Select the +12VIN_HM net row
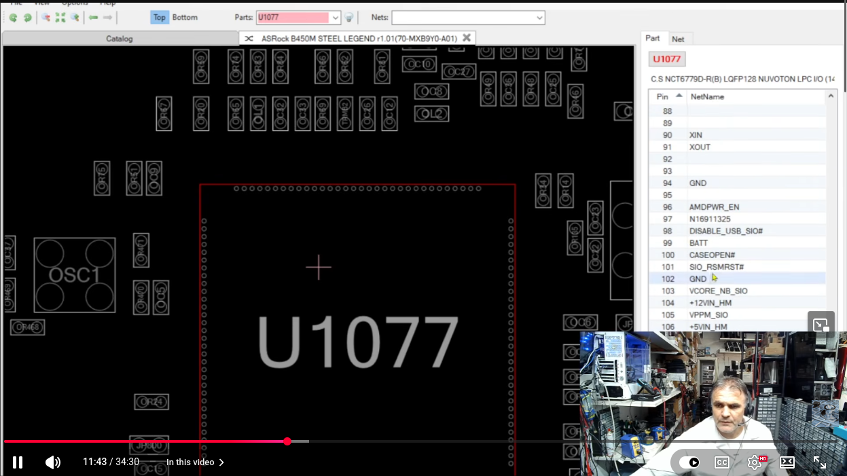Viewport: 847px width, 476px height. click(737, 303)
